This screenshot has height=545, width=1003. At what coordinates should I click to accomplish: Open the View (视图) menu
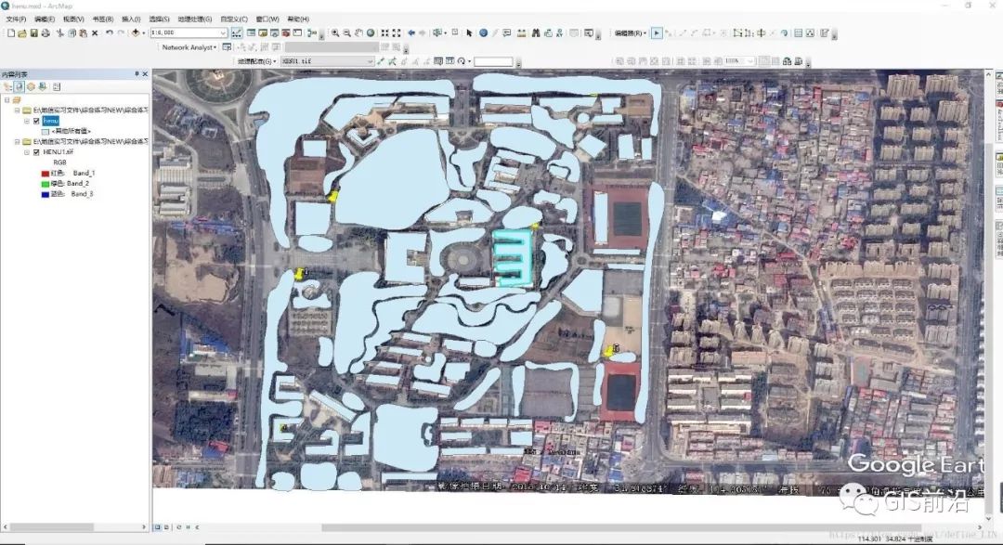[x=73, y=19]
